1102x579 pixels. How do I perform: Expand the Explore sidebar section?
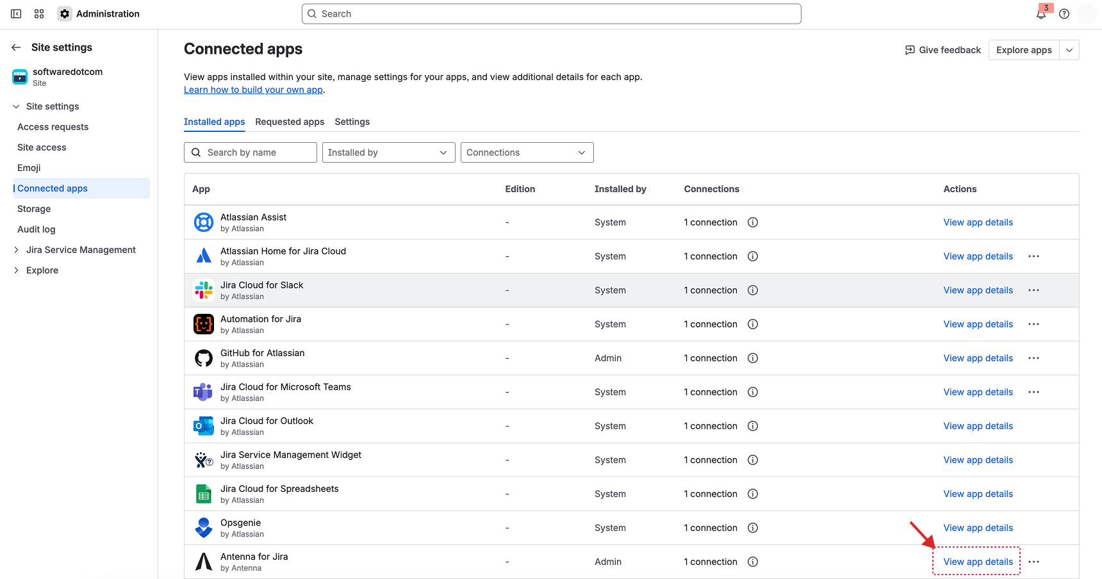pos(16,270)
